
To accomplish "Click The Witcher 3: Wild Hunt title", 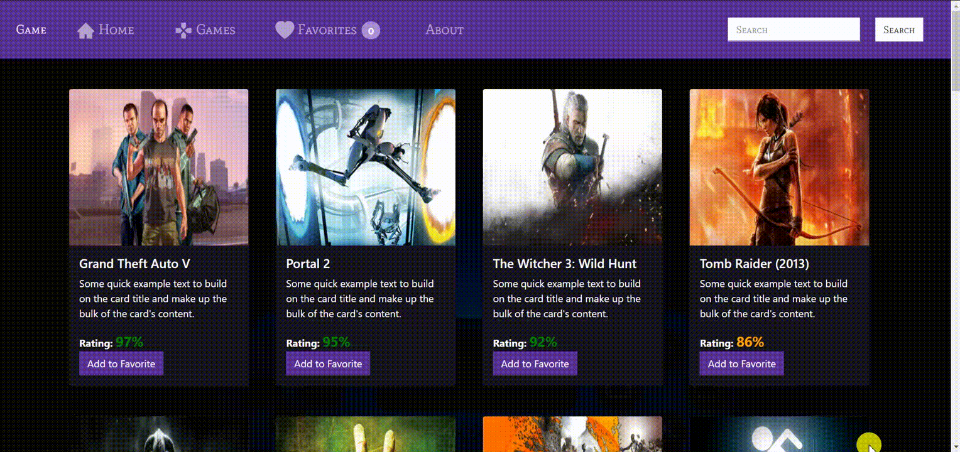I will click(x=565, y=264).
